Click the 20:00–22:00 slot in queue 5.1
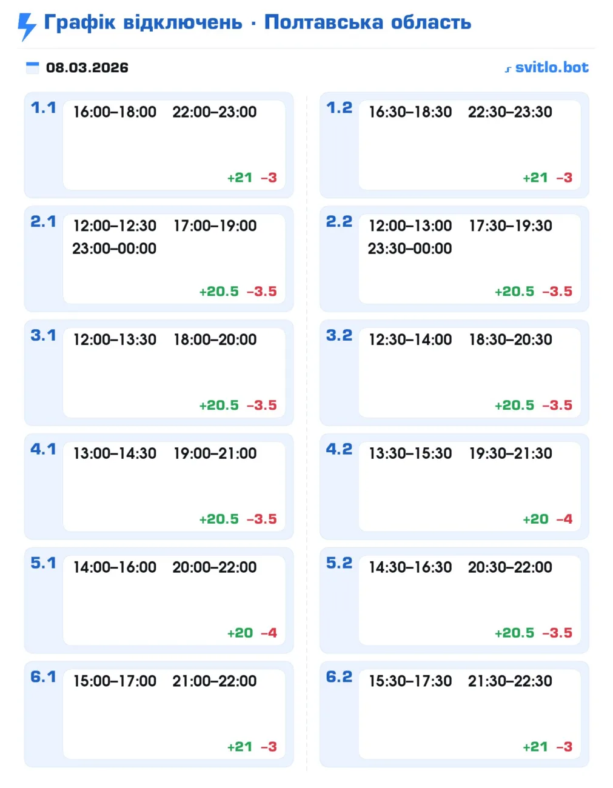 click(215, 567)
